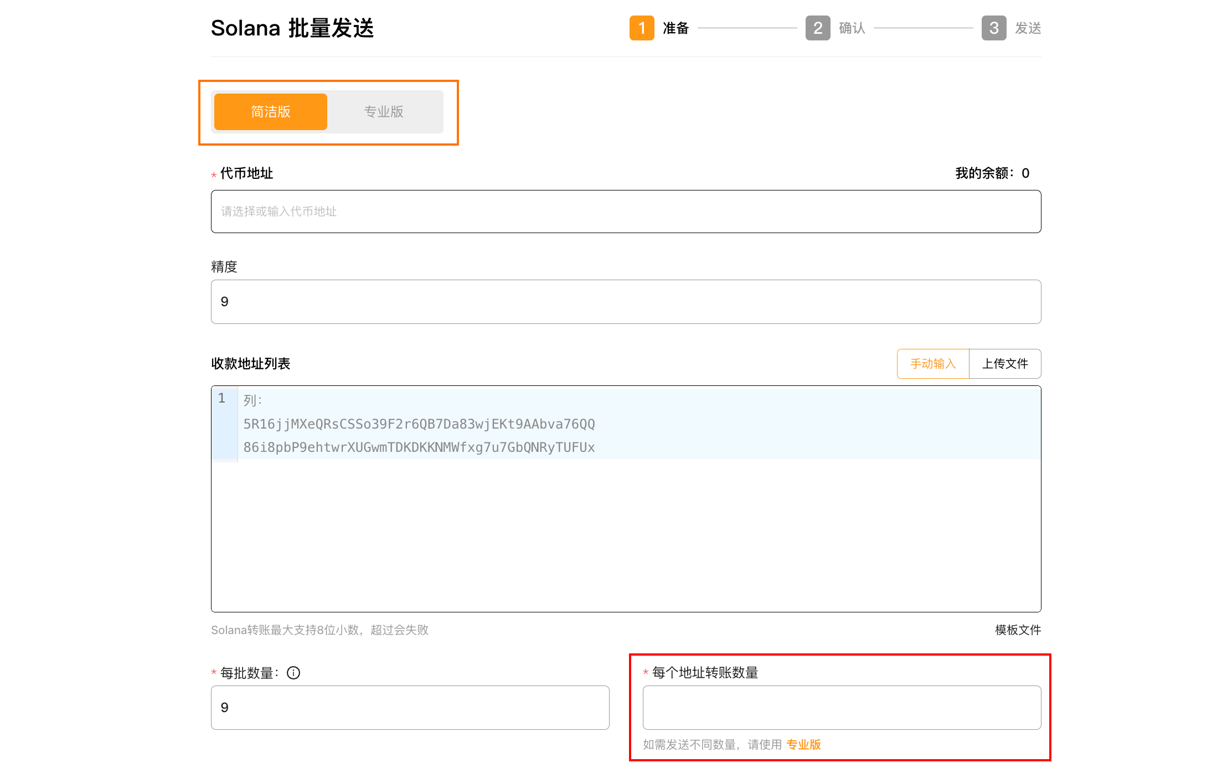Click the 发送 step label
1217x773 pixels.
1028,28
